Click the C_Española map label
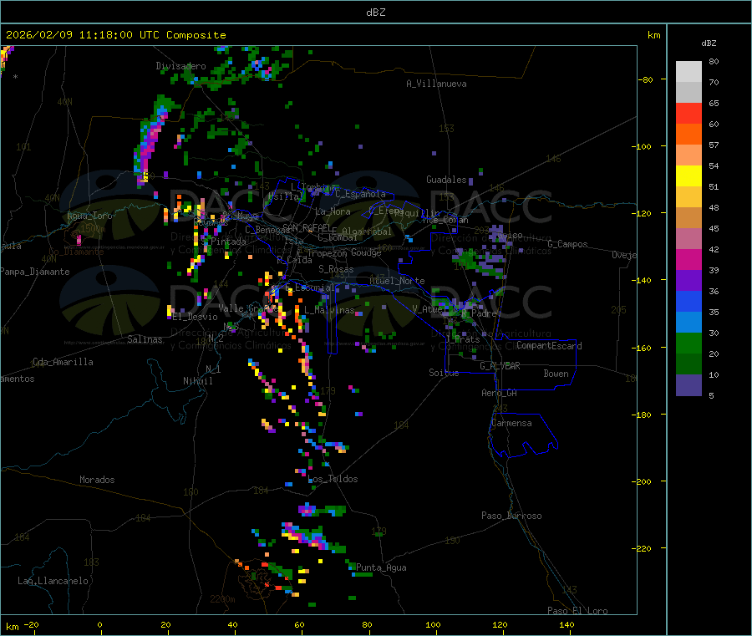The image size is (752, 636). (360, 194)
